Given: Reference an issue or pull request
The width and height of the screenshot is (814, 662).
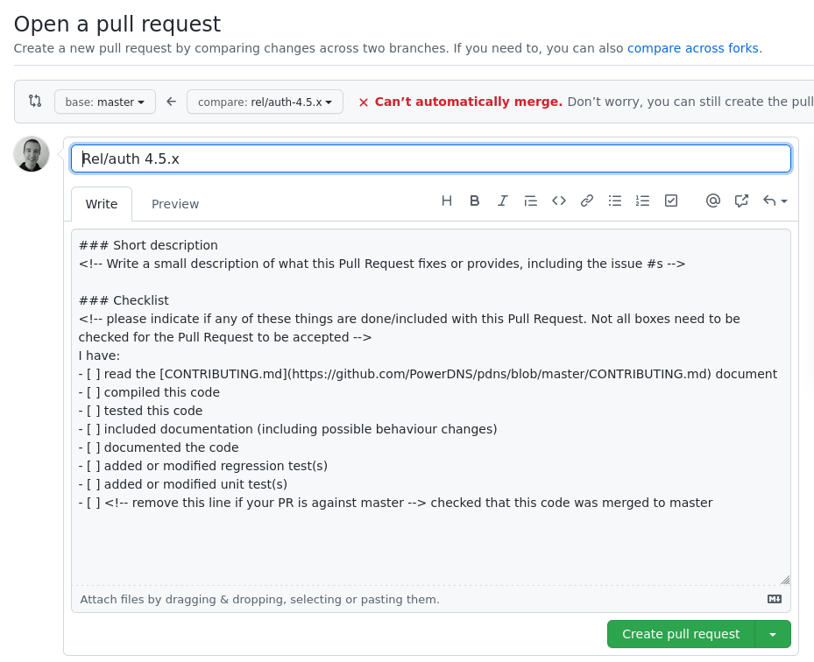Looking at the screenshot, I should [x=741, y=201].
